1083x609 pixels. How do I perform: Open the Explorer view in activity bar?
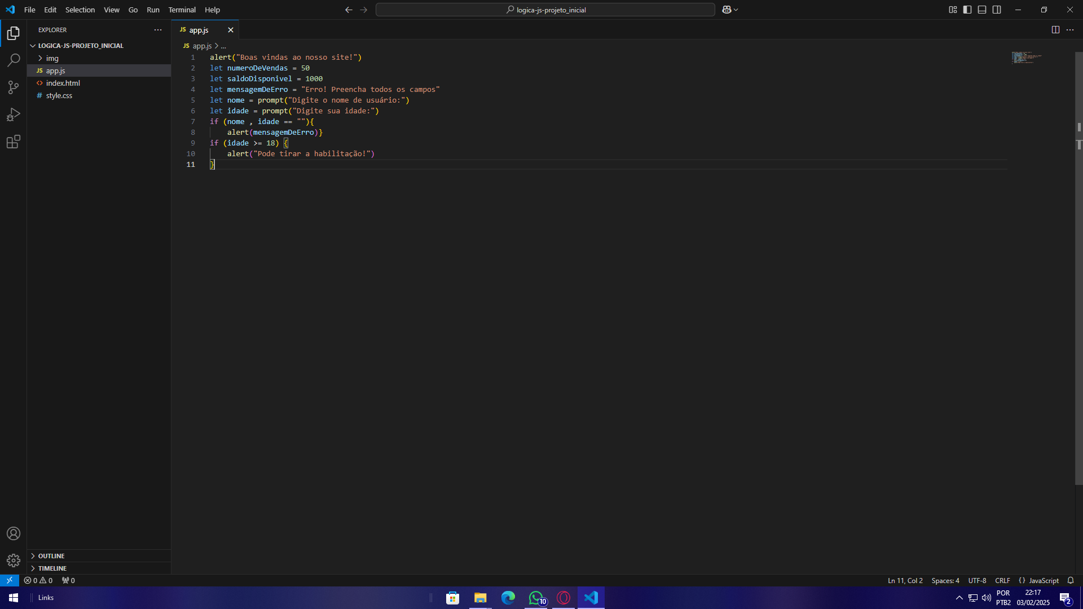tap(14, 33)
